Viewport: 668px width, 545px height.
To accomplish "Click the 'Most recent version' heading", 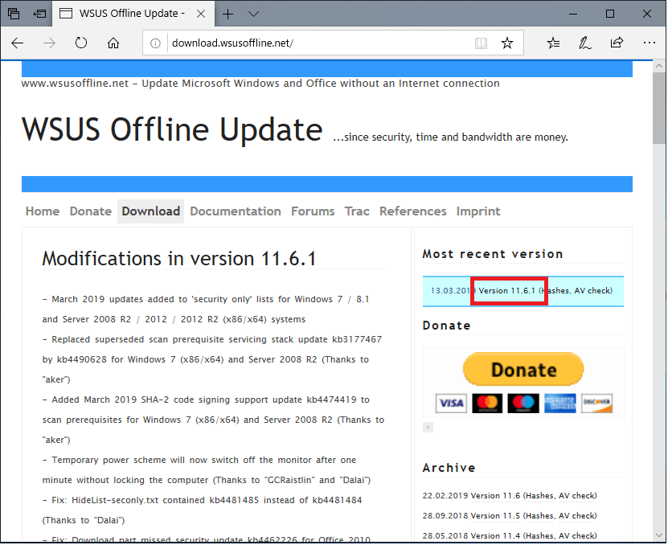I will point(493,254).
